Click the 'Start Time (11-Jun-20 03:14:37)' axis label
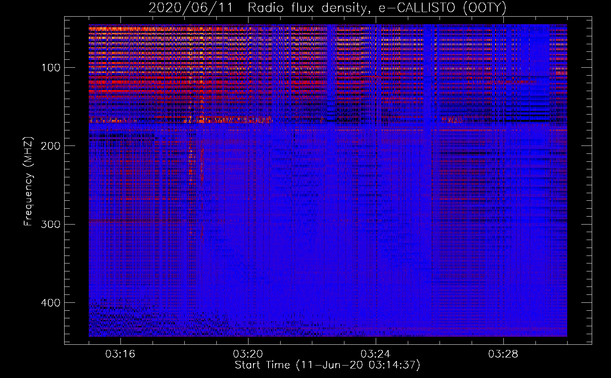Image resolution: width=611 pixels, height=378 pixels. pyautogui.click(x=327, y=365)
